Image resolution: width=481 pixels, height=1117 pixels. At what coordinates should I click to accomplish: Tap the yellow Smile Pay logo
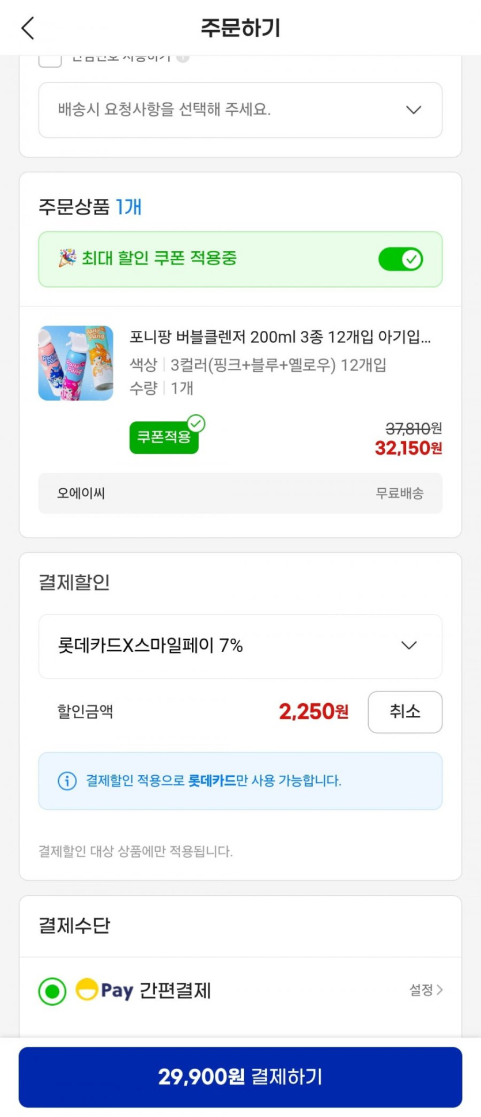(87, 990)
